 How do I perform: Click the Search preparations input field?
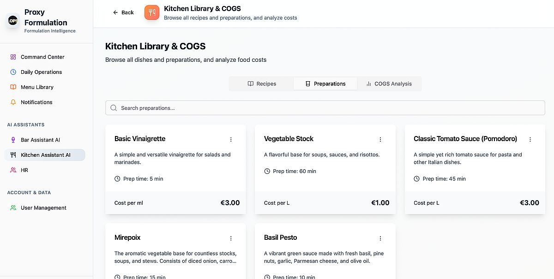tap(325, 108)
